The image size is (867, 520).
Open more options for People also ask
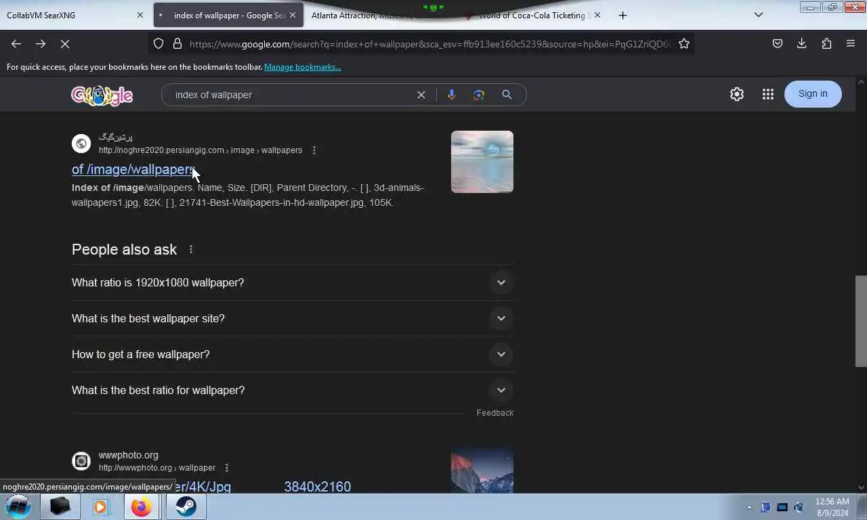coord(191,249)
